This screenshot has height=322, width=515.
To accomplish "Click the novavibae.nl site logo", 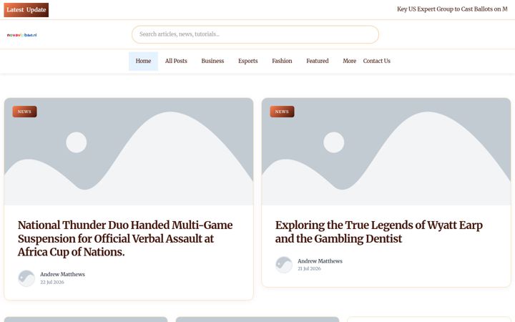I will (21, 35).
